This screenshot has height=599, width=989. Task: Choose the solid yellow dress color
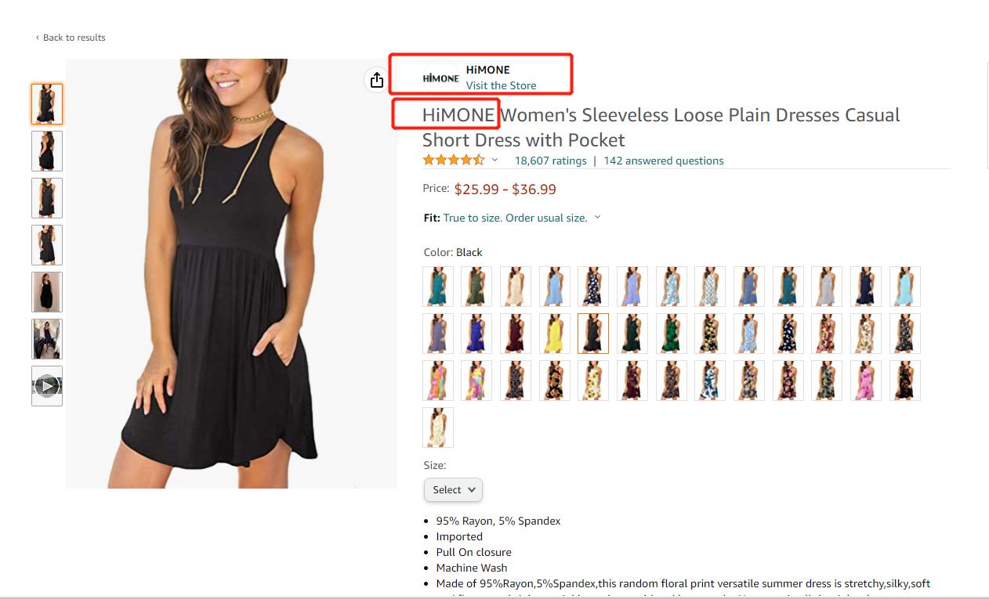554,334
